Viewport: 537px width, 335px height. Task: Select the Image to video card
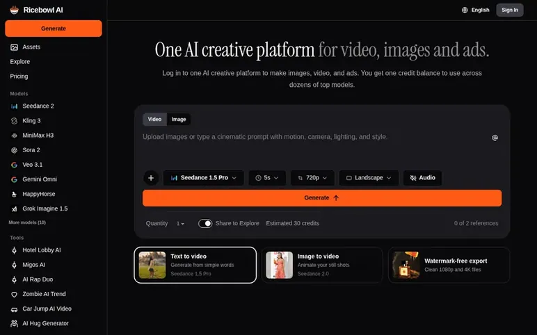322,265
